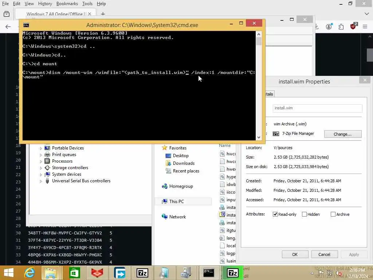Open Firefox Help menu

(101, 4)
